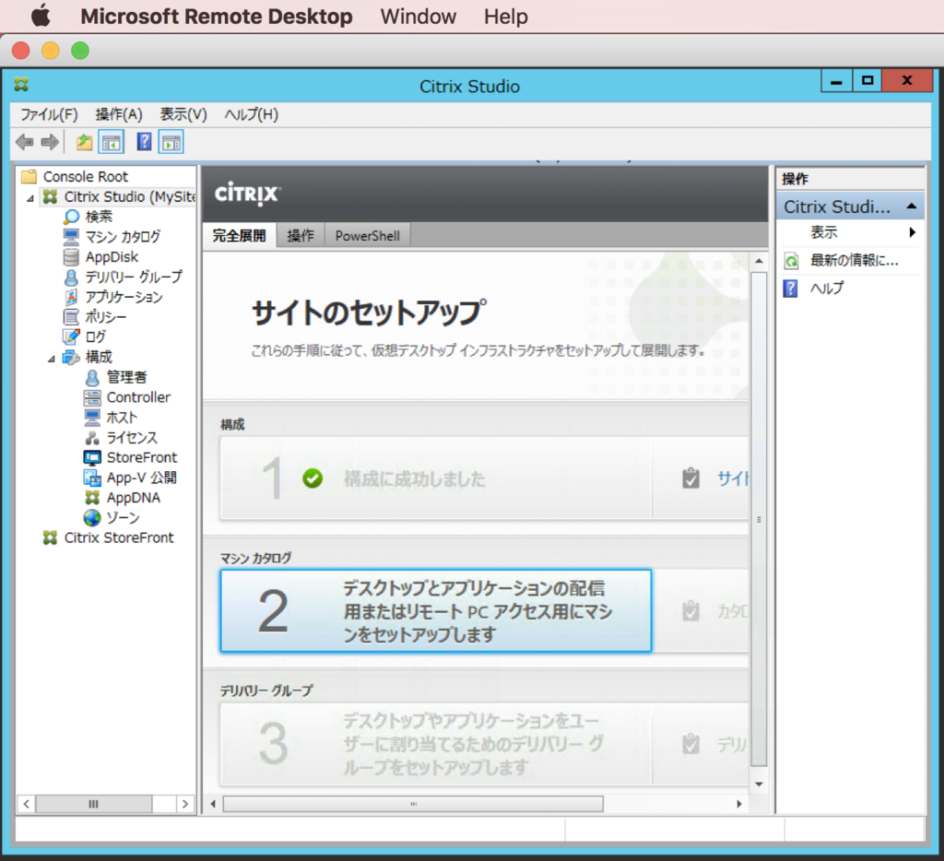Open the 操作(A) menu
Screen dimensions: 944x861
[119, 114]
